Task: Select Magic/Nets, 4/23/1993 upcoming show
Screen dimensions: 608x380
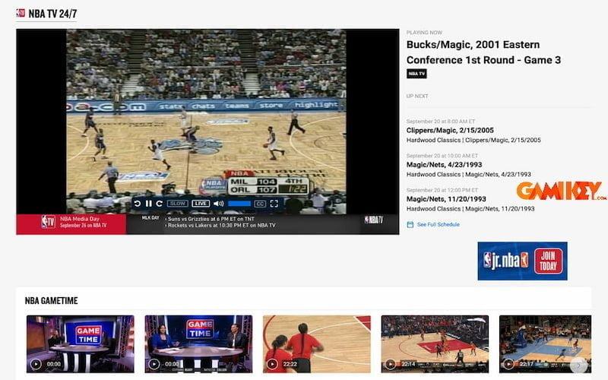Action: pyautogui.click(x=444, y=165)
